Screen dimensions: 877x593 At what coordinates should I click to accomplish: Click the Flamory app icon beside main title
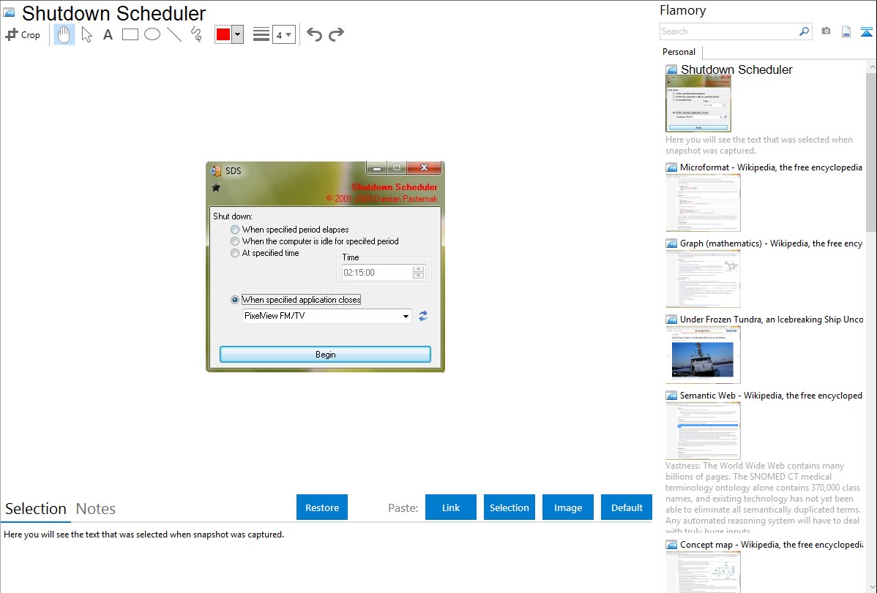(9, 12)
